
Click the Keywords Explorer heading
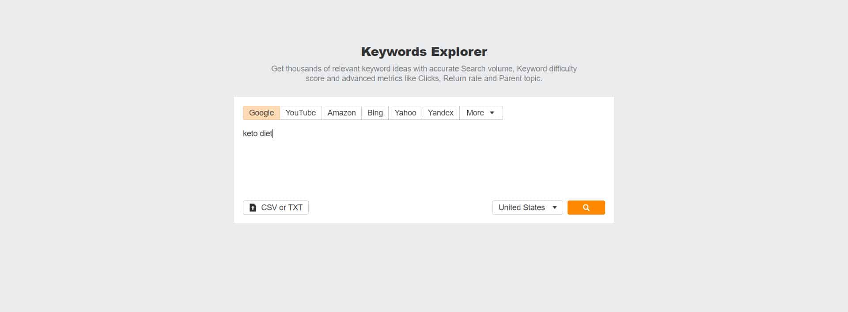(424, 52)
